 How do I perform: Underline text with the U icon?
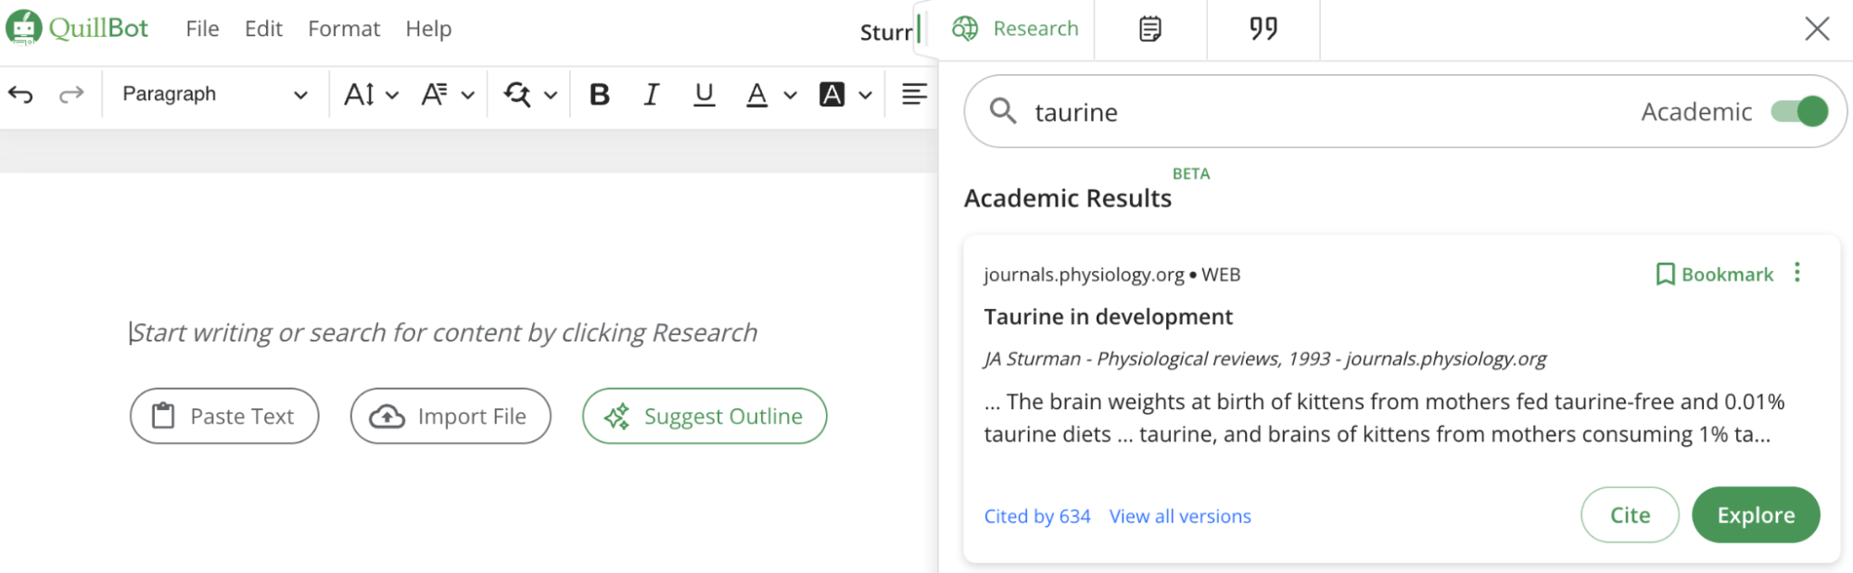click(x=704, y=94)
